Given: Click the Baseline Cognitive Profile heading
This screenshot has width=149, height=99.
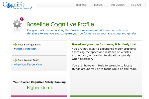Looking at the screenshot, I should [x=61, y=24].
